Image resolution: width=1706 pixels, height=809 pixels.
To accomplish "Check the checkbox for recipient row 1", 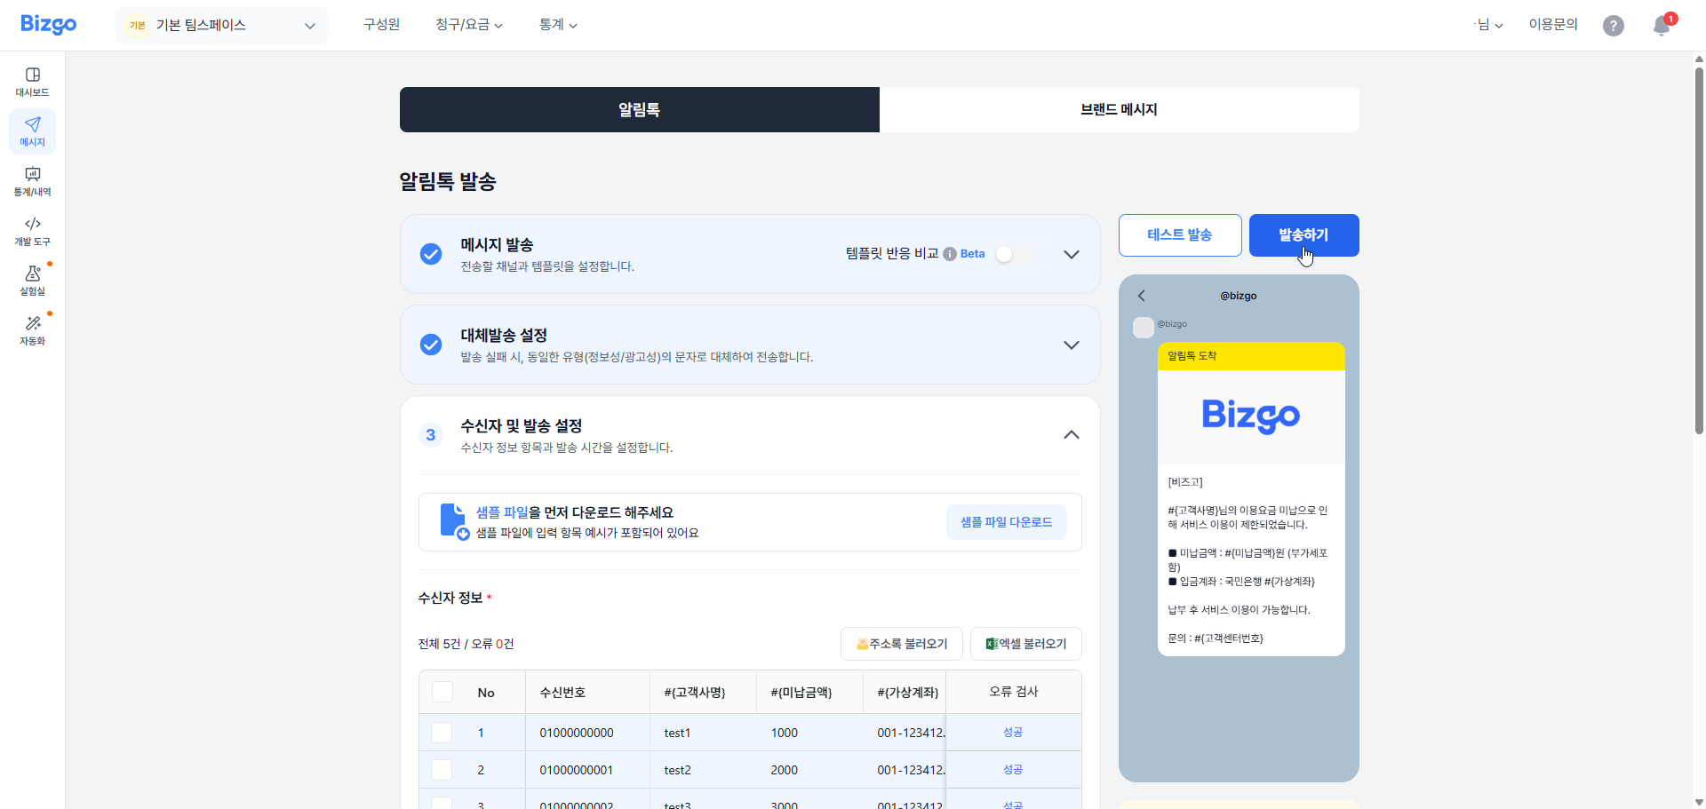I will pyautogui.click(x=442, y=732).
